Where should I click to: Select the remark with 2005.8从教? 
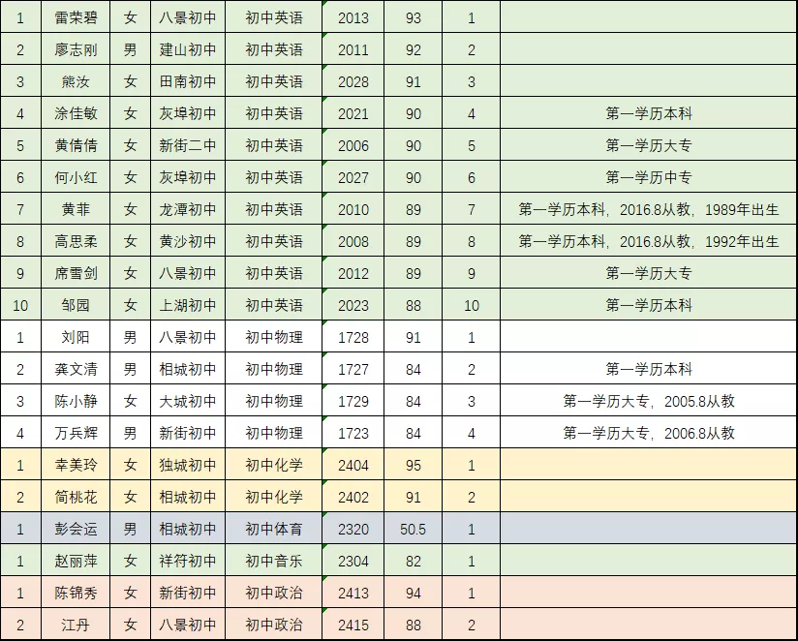click(649, 401)
